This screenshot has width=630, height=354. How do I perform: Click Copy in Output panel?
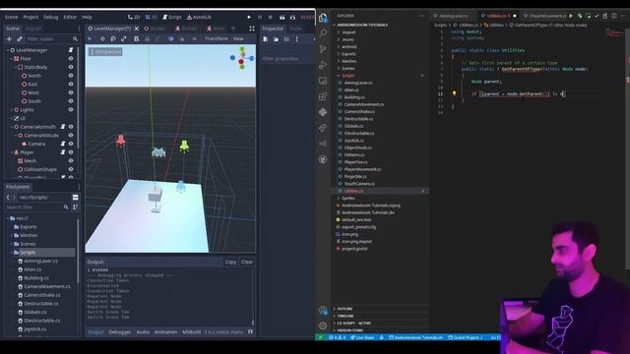point(230,263)
